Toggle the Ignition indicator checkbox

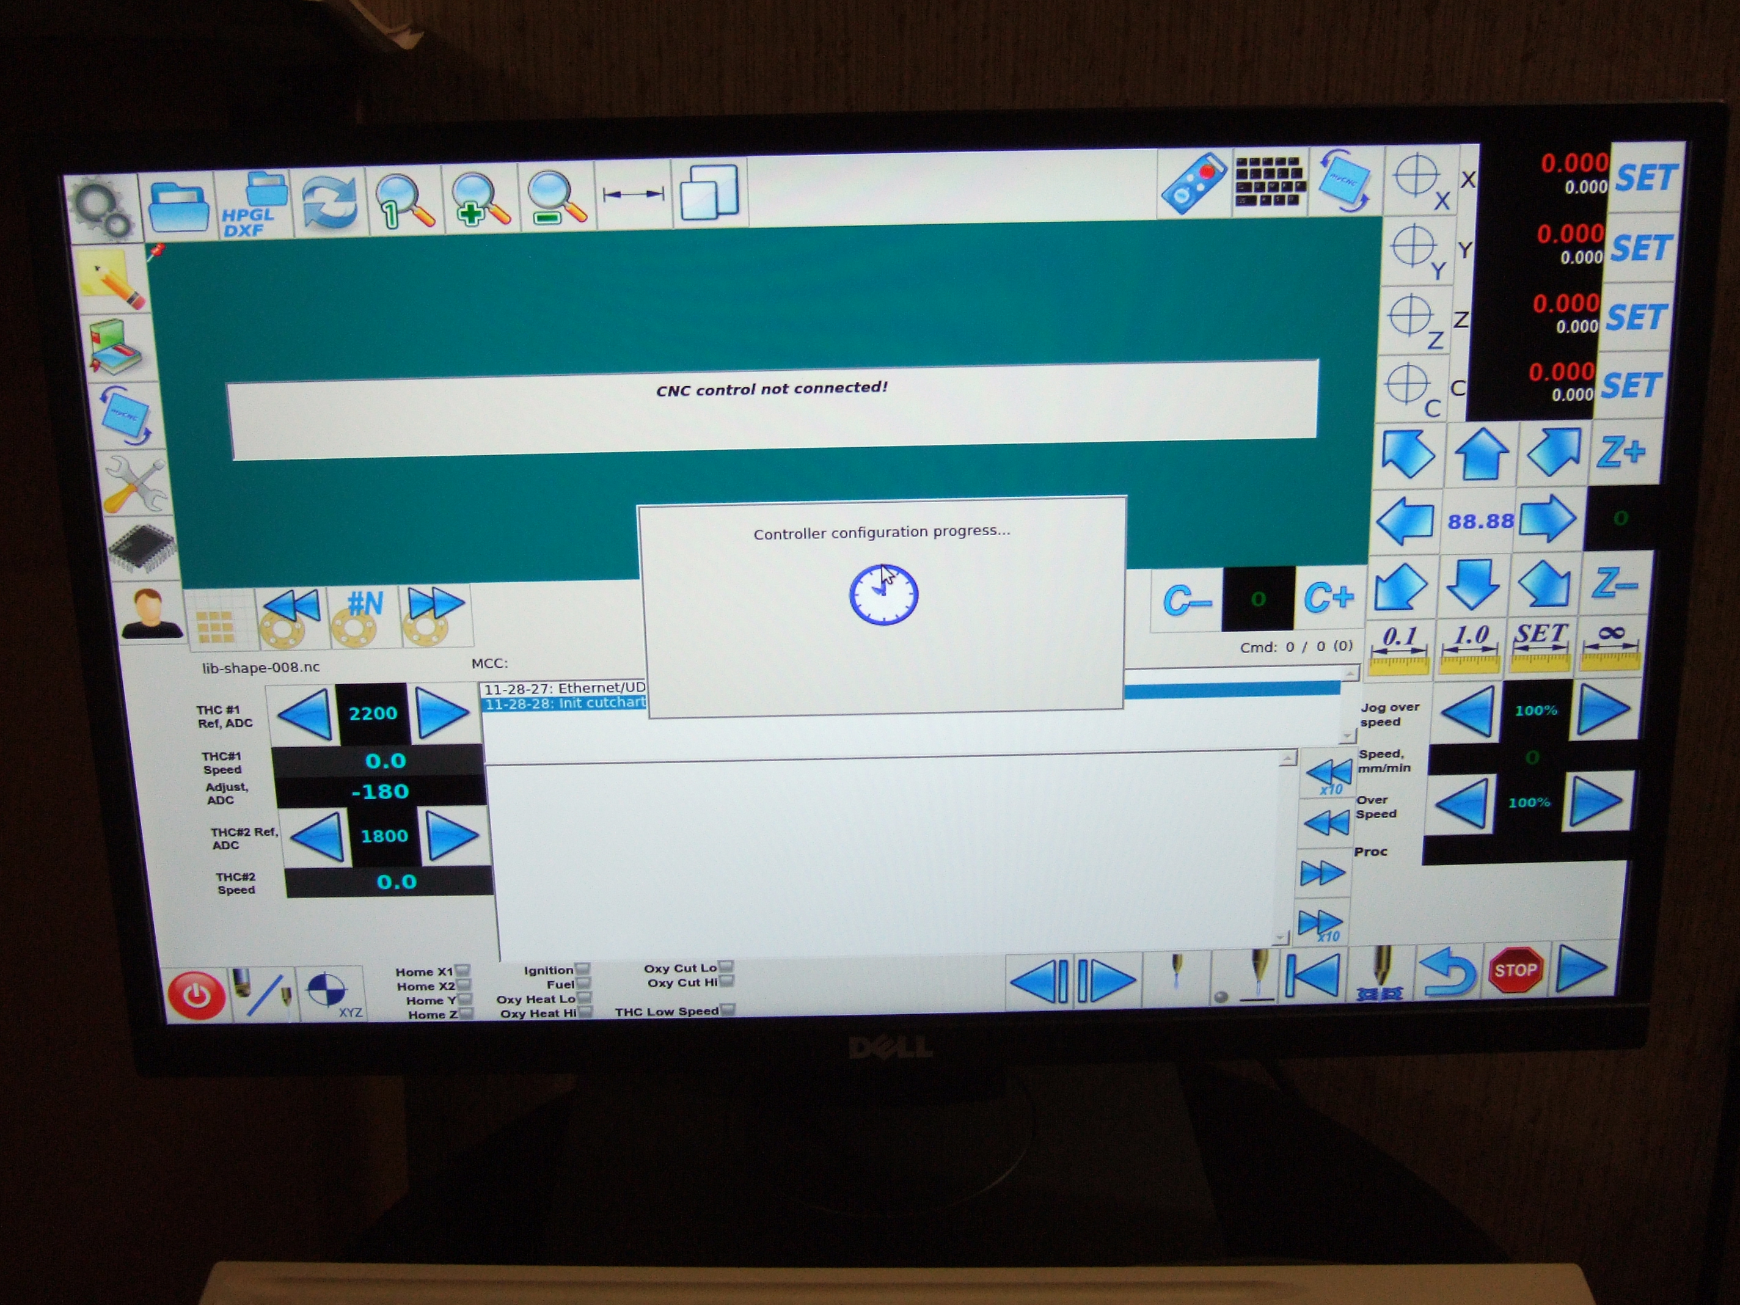pos(582,969)
